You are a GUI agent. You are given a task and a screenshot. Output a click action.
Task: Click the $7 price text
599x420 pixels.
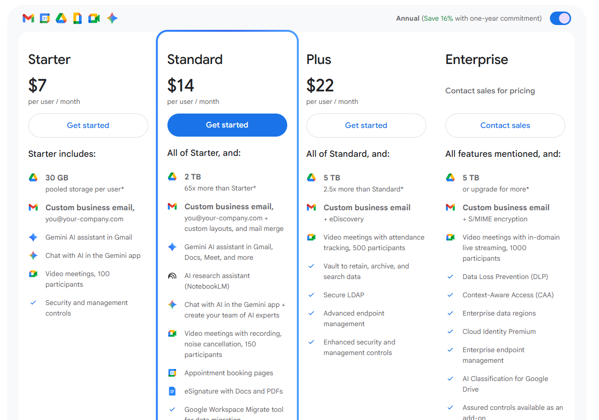tap(38, 86)
